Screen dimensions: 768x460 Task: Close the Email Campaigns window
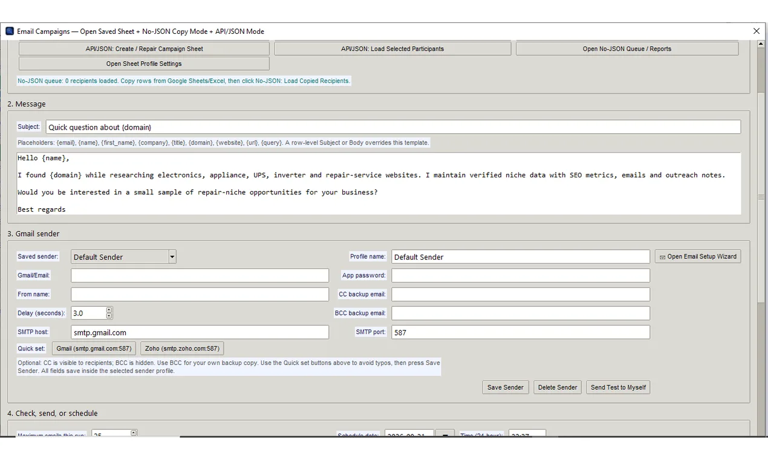[x=757, y=31]
